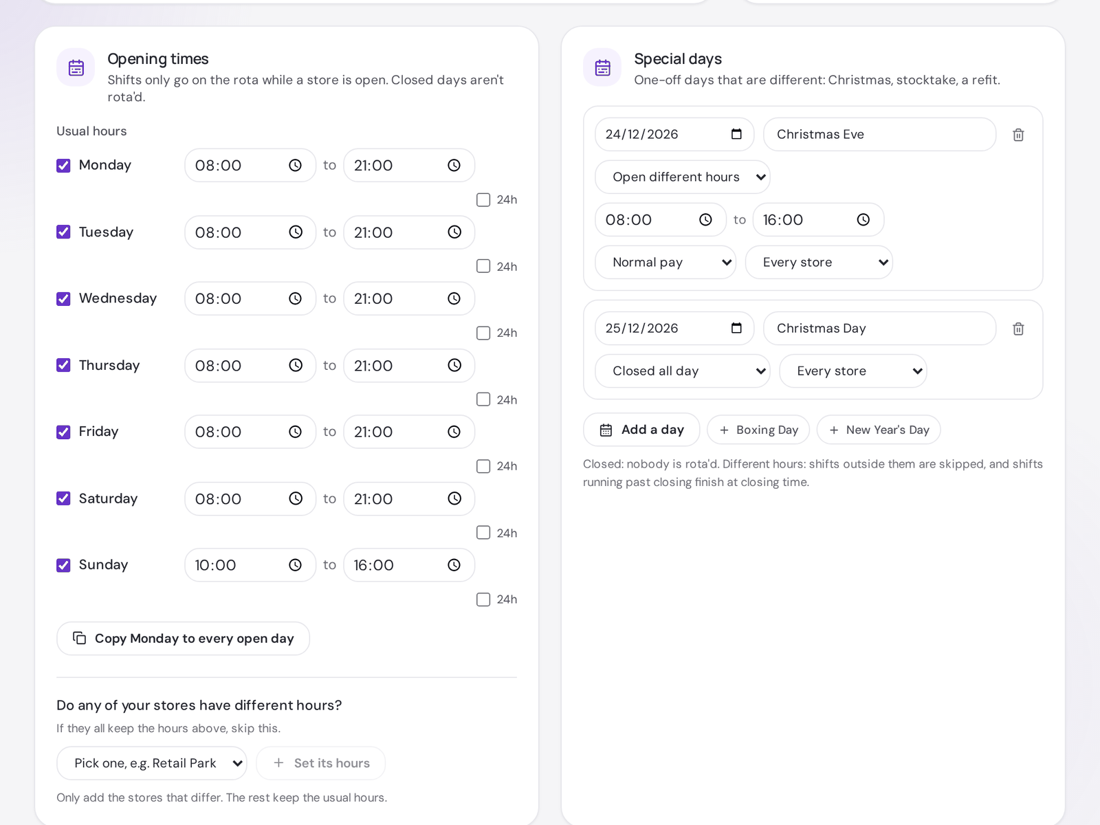Open the 'Open different hours' dropdown
1100x825 pixels.
tap(682, 177)
